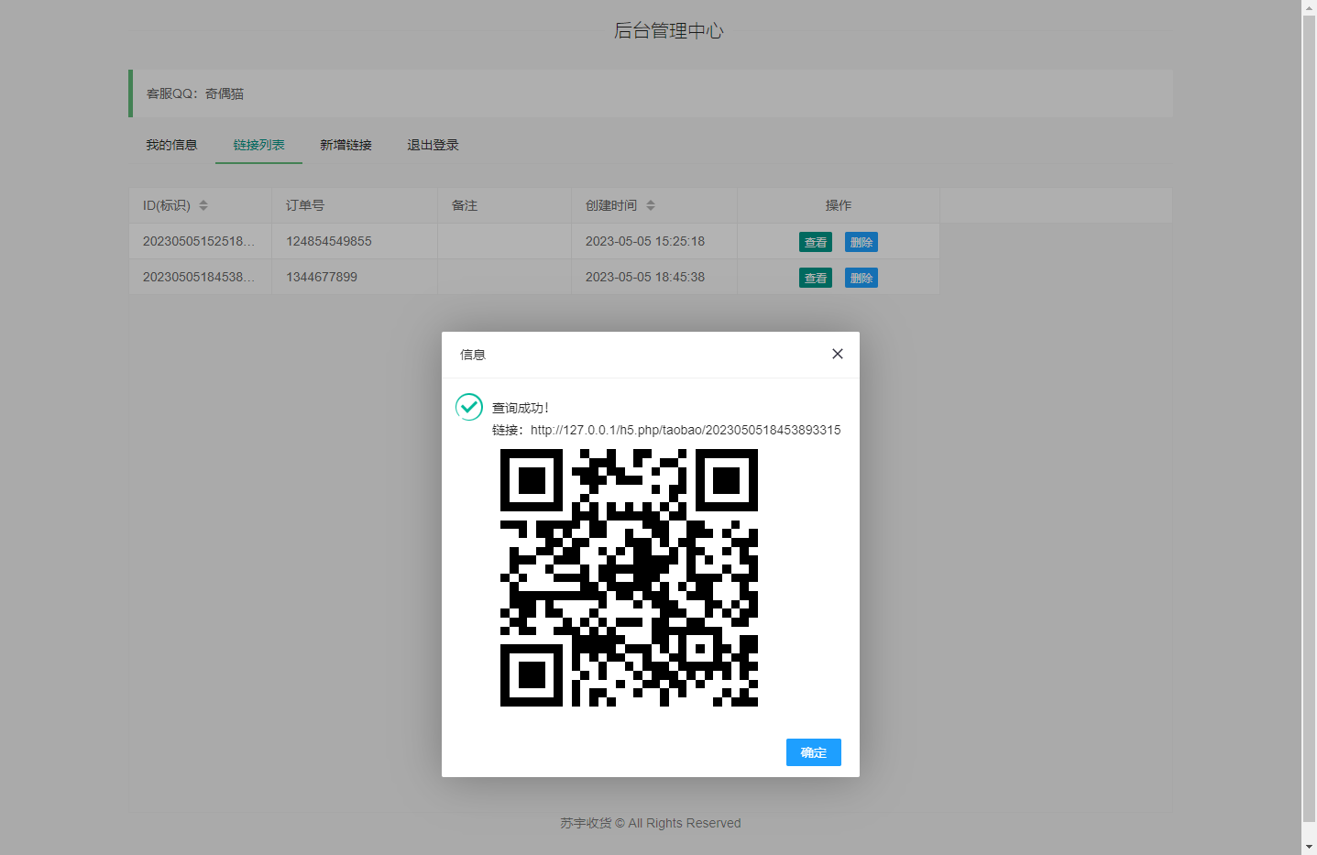1317x855 pixels.
Task: Close the 信息 dialog with the X icon
Action: coord(837,354)
